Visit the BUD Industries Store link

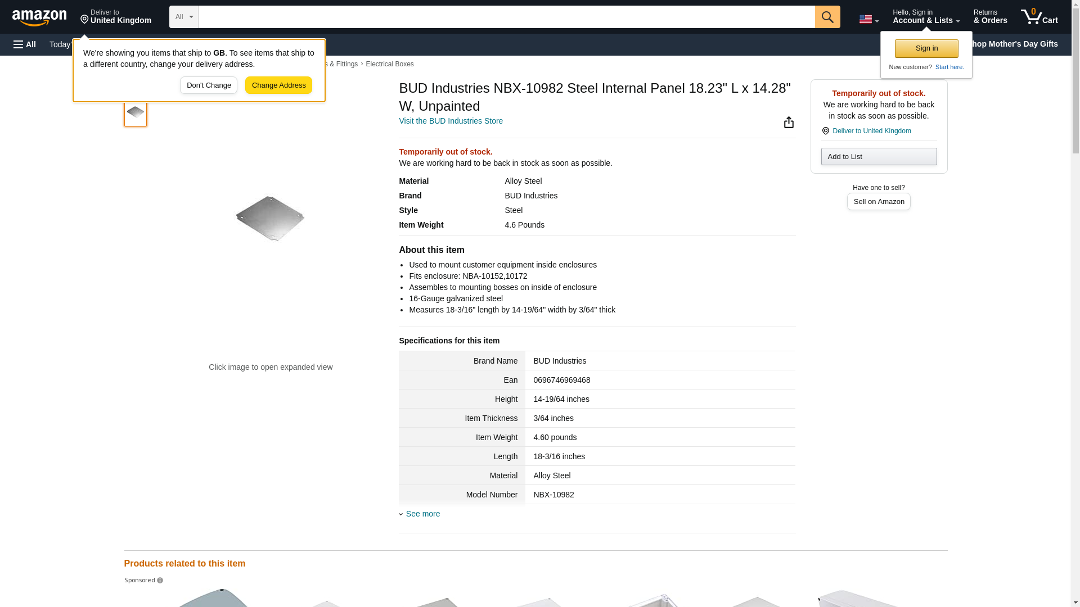click(451, 121)
